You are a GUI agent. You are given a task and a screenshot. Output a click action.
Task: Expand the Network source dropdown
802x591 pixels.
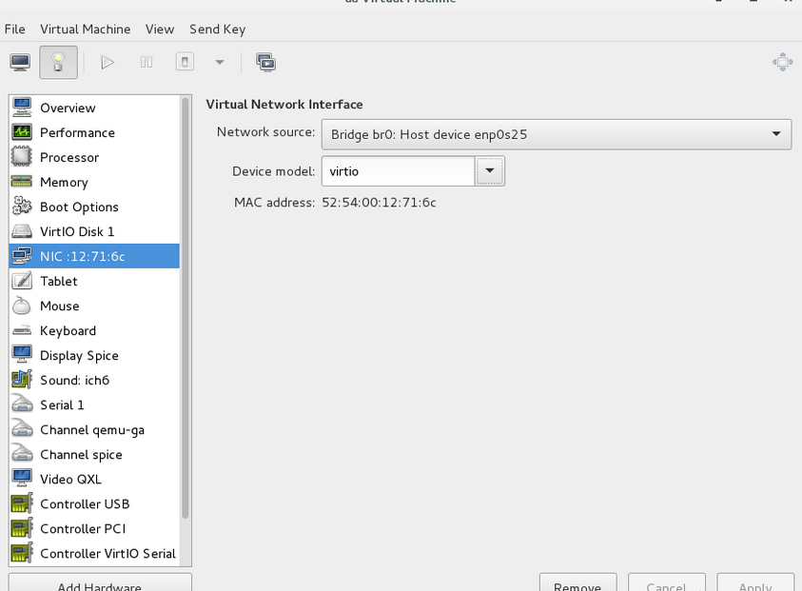557,134
